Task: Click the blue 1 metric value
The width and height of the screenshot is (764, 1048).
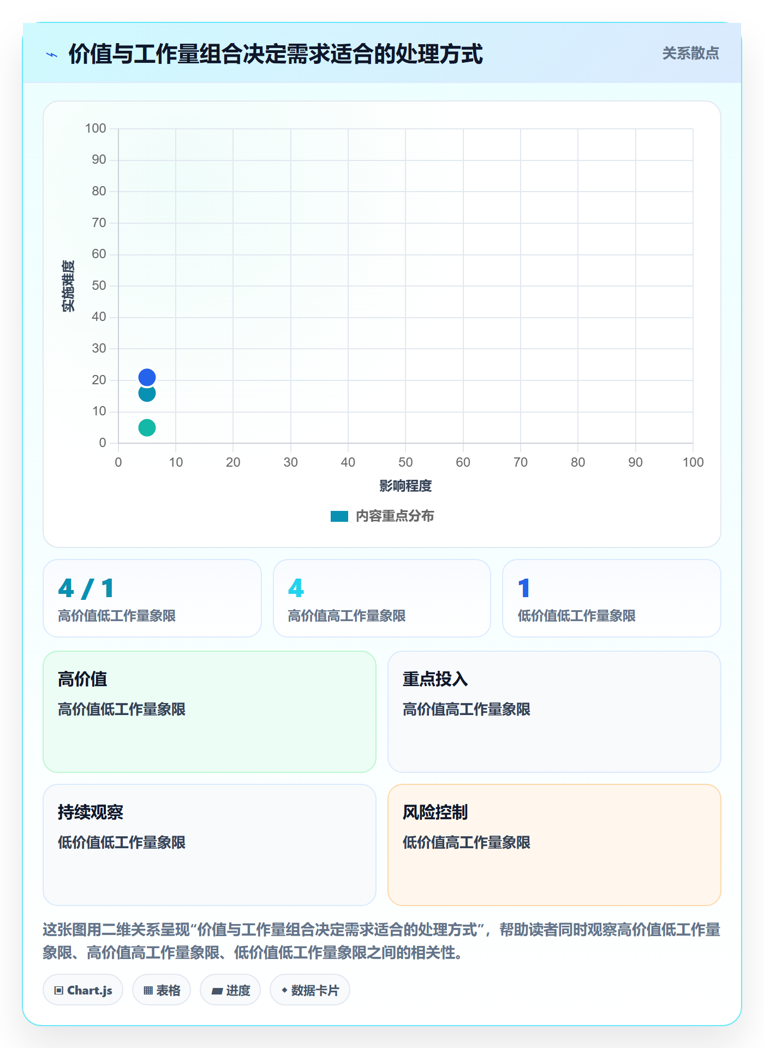Action: tap(524, 588)
